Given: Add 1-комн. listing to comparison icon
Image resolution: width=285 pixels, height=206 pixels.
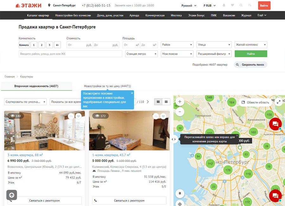Looking at the screenshot, I should coord(156,116).
